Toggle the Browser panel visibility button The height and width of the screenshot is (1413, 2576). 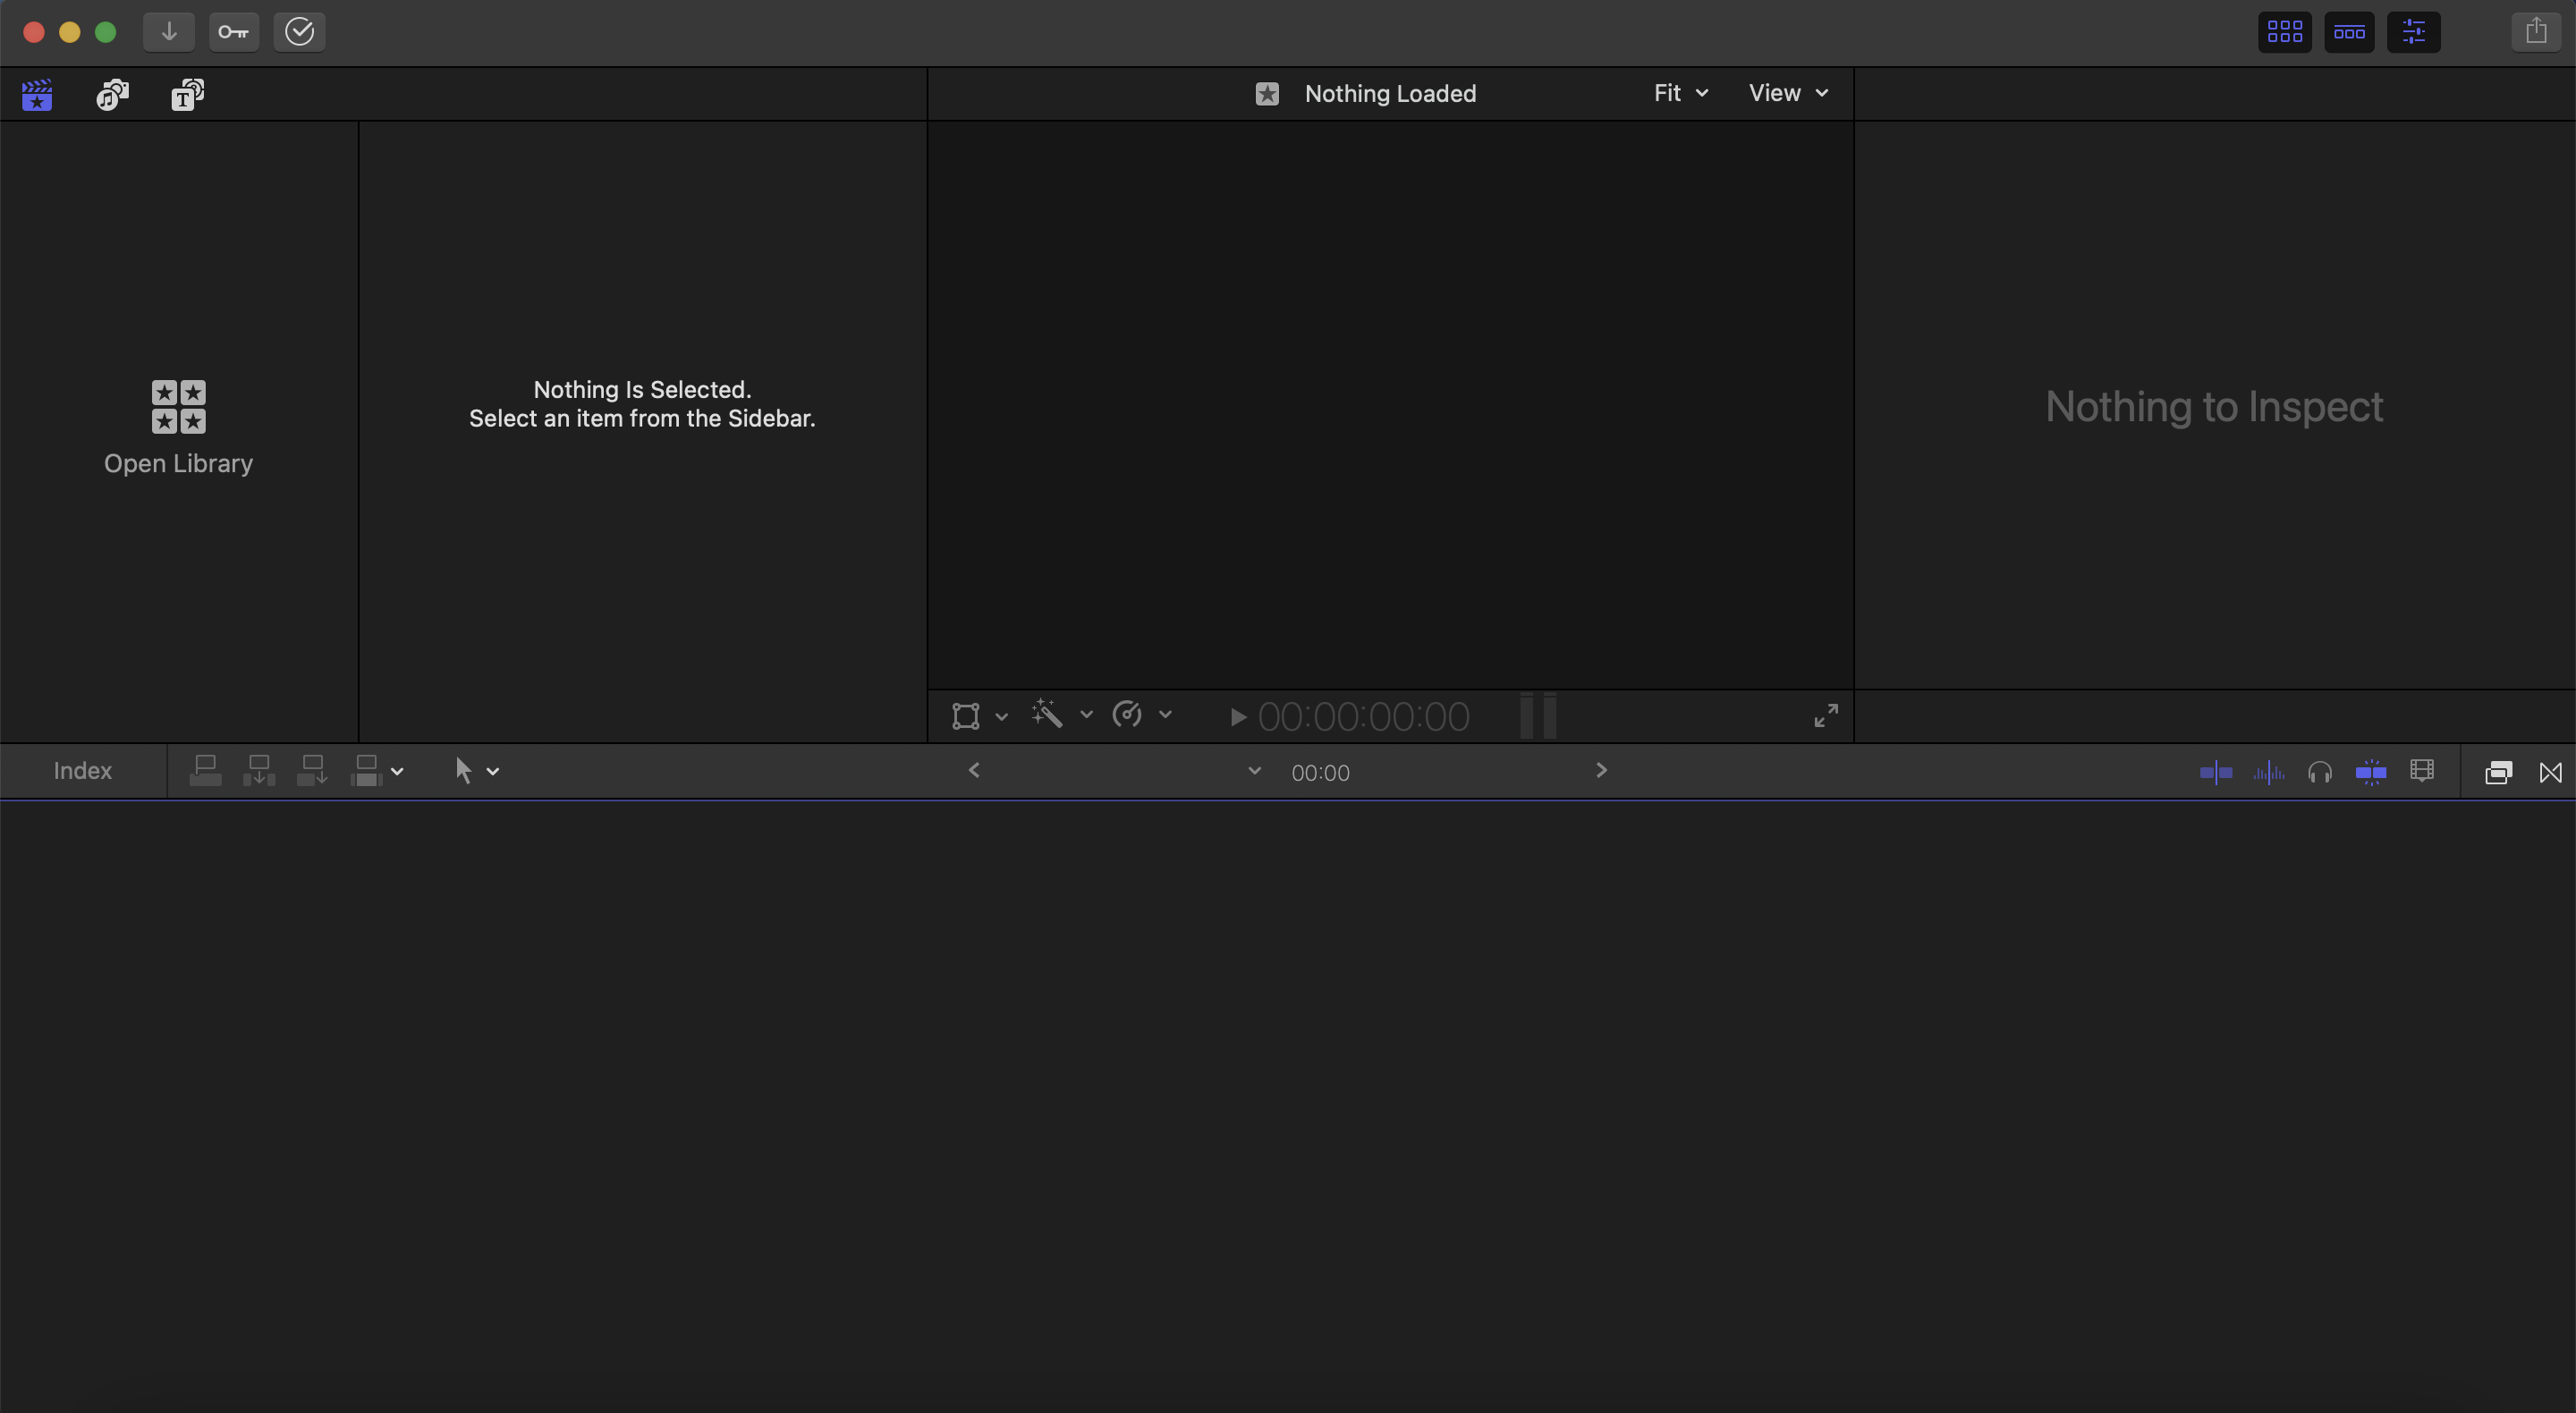2284,32
